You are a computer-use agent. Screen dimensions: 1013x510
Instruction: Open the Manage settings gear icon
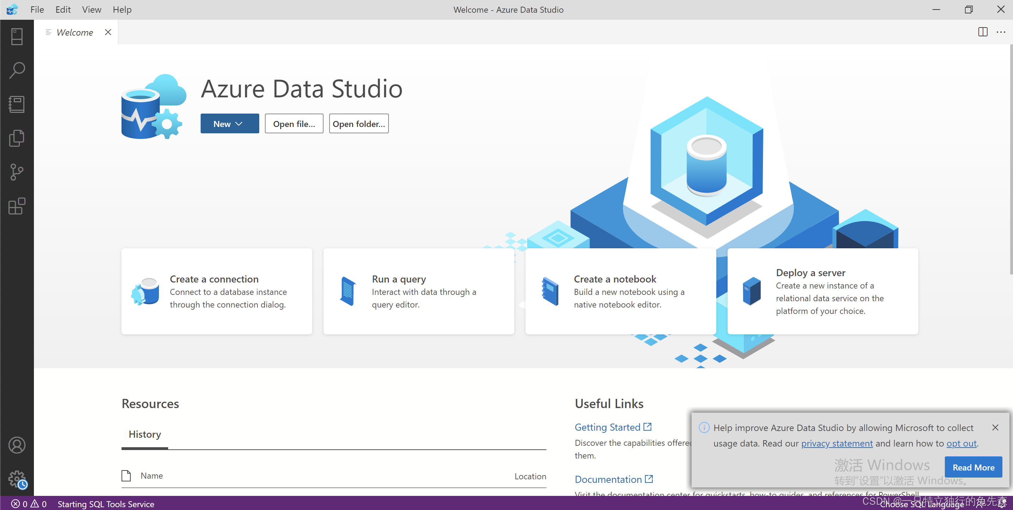coord(17,479)
